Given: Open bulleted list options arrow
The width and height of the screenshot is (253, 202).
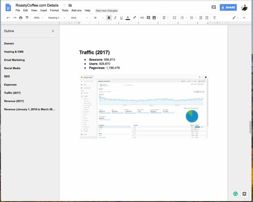Looking at the screenshot, I should click(x=196, y=18).
